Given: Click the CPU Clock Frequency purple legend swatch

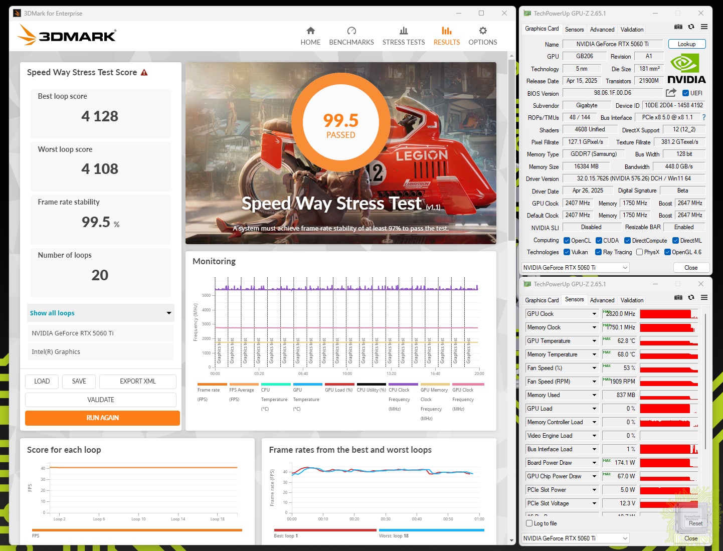Looking at the screenshot, I should [x=403, y=385].
